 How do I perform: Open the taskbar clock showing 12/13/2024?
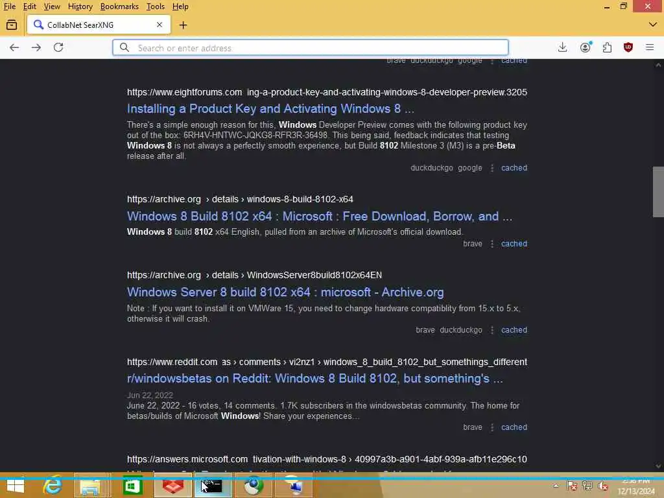coord(636,486)
